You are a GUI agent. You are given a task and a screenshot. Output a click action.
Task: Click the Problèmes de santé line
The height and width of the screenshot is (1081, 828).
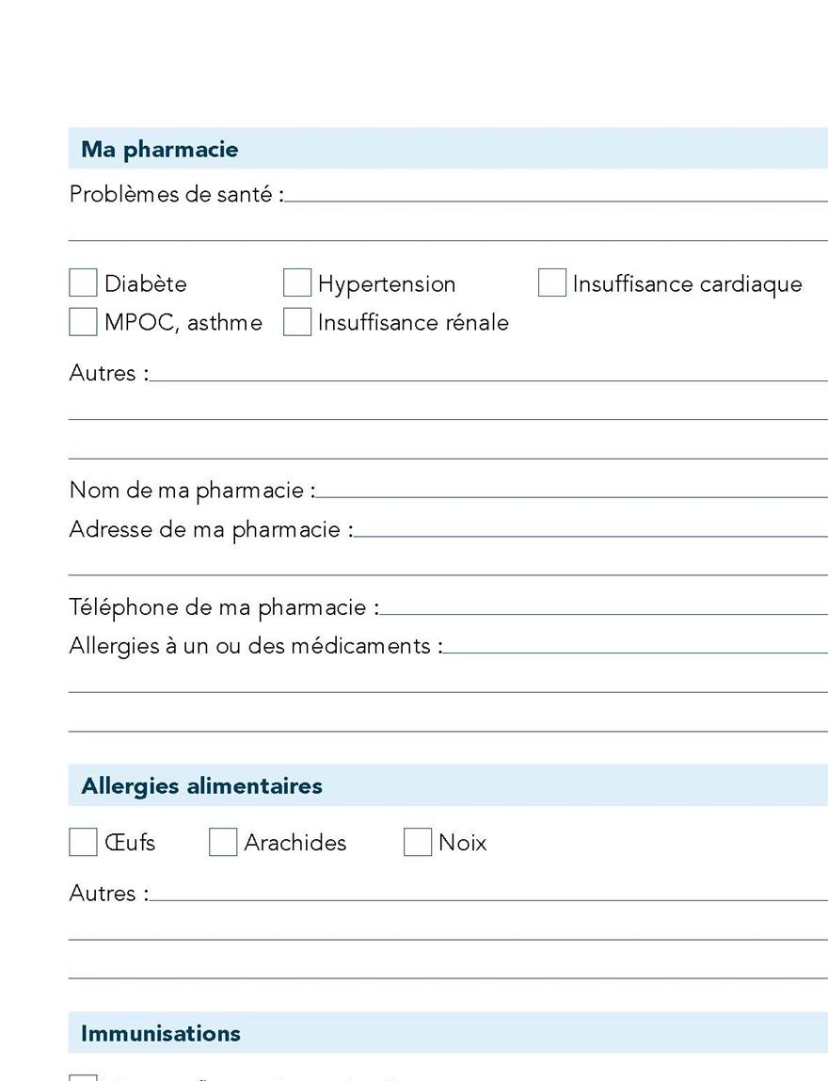tap(556, 194)
